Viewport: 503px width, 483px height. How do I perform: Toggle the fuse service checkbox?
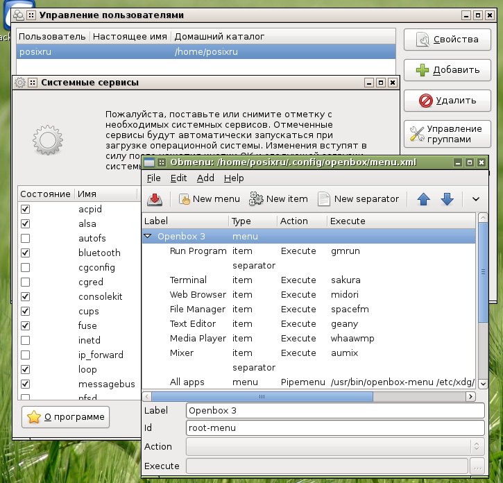tap(26, 325)
